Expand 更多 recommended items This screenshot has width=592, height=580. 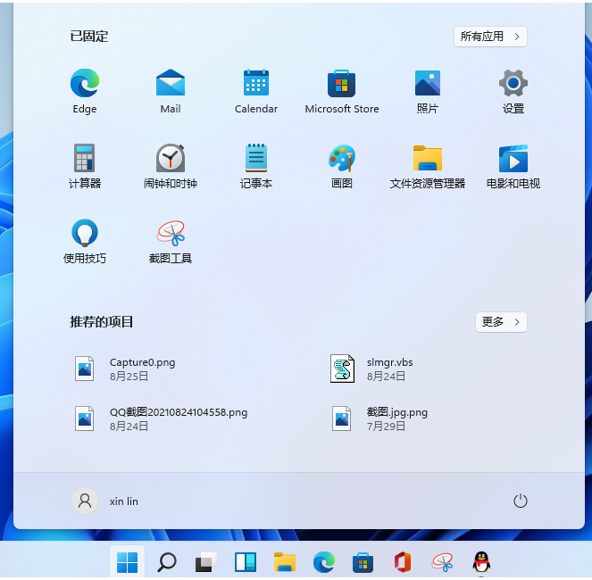(x=501, y=322)
